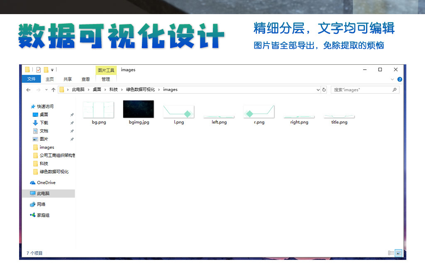This screenshot has width=425, height=274.
Task: Click 桌面 in the address breadcrumb
Action: 97,90
